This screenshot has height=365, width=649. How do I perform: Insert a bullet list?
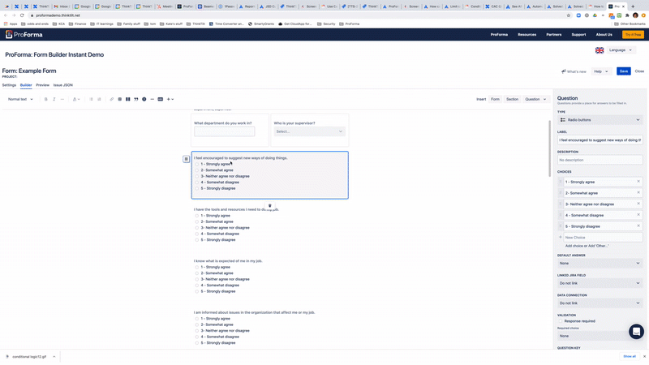(91, 99)
